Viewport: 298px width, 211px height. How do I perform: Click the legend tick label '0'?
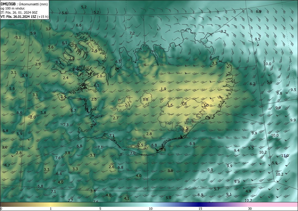[x=1, y=209]
